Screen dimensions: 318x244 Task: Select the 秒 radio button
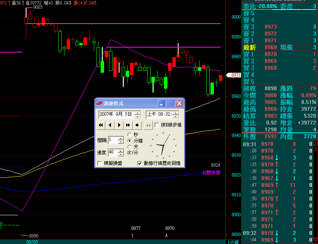click(x=130, y=135)
